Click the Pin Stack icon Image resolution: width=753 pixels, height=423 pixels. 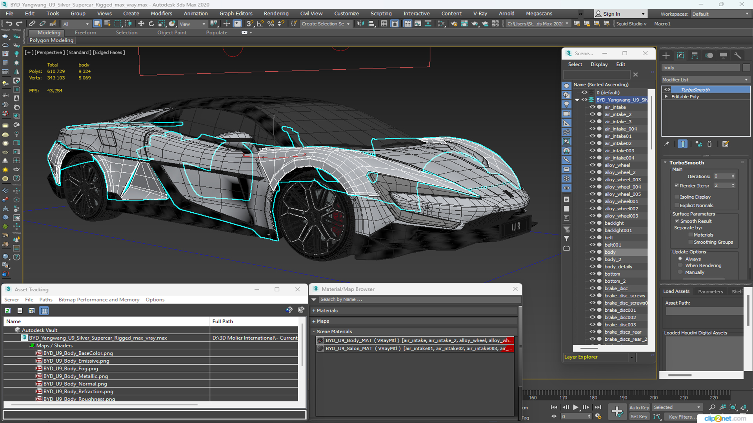[667, 144]
